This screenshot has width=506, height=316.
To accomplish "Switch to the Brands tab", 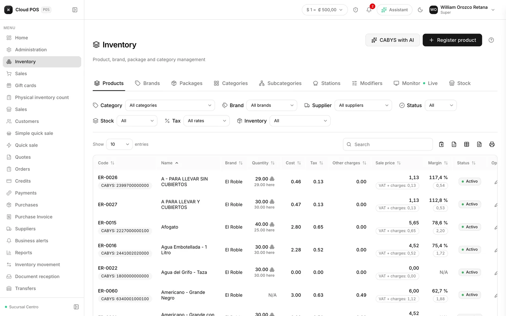I will [x=147, y=83].
